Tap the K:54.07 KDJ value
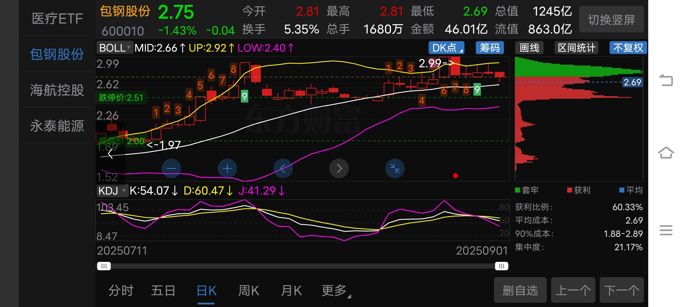The image size is (684, 307). [154, 190]
